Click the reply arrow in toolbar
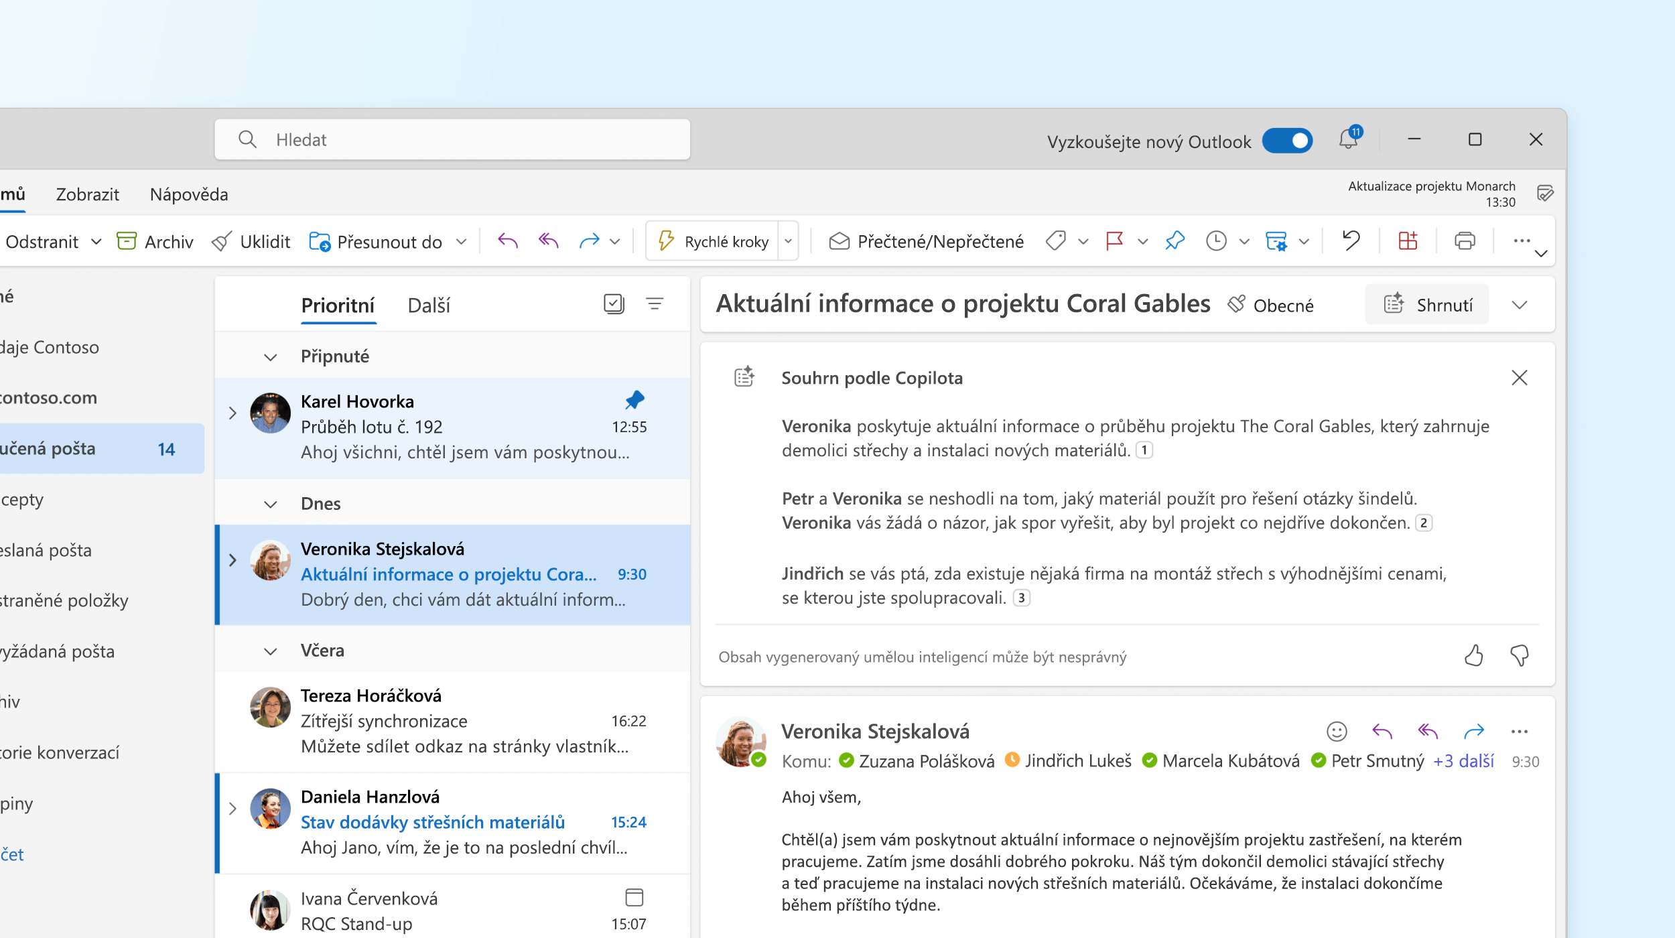The height and width of the screenshot is (938, 1675). [508, 241]
